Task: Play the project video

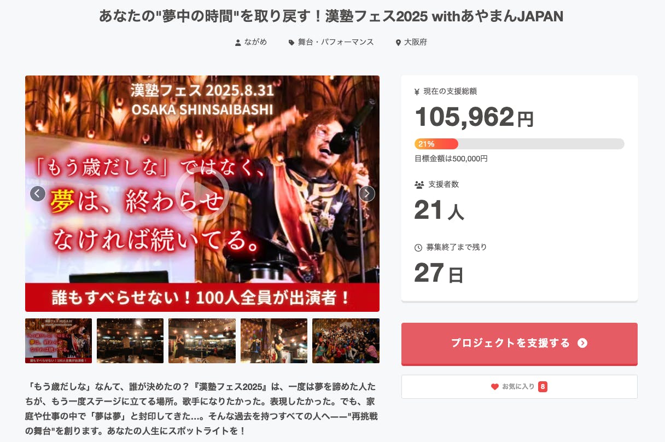Action: 202,194
